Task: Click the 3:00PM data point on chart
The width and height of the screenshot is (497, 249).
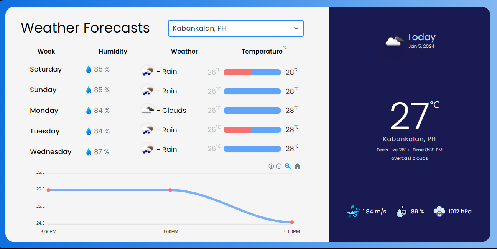Action: point(49,190)
